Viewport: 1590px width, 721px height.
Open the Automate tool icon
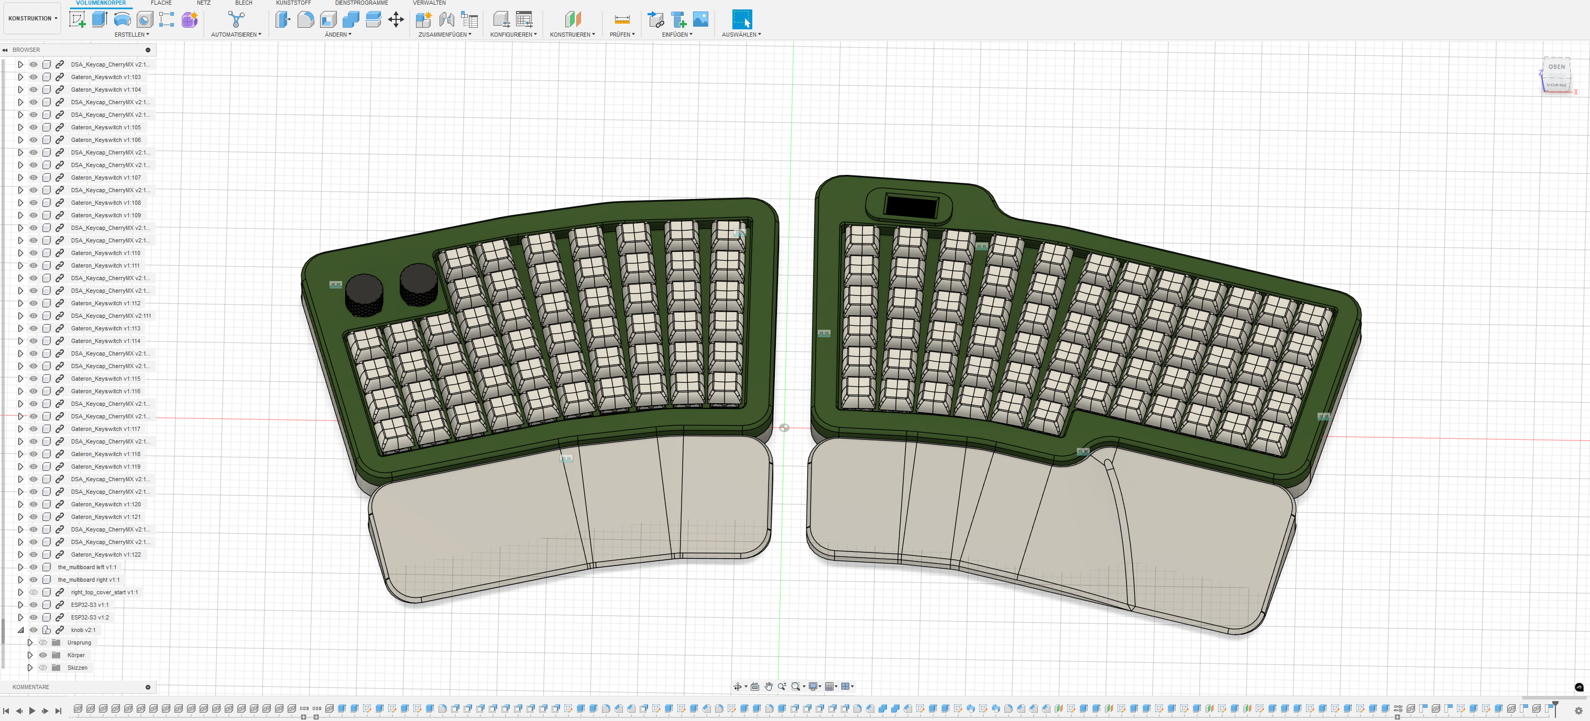236,20
